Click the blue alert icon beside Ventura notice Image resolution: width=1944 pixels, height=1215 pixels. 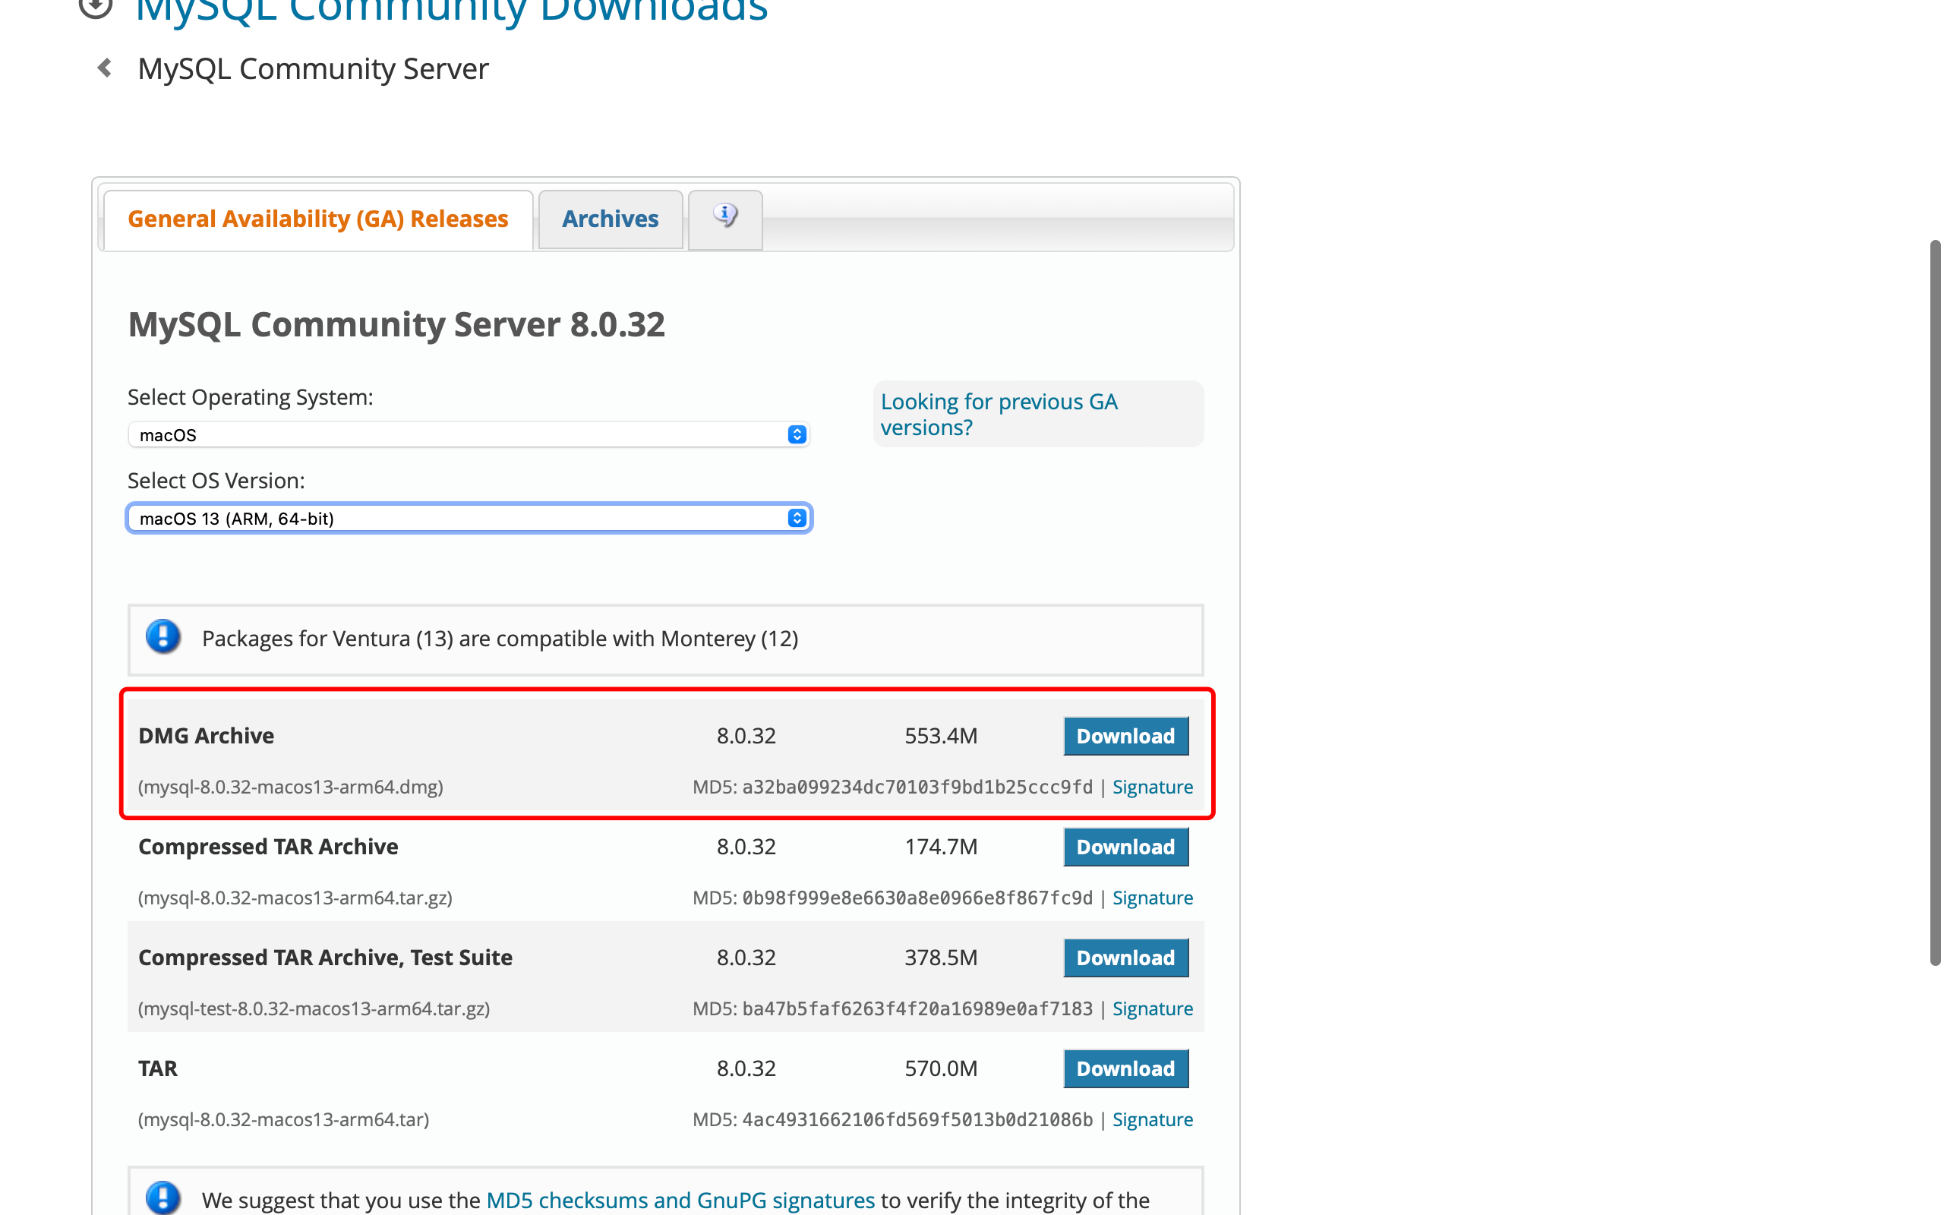(x=163, y=638)
